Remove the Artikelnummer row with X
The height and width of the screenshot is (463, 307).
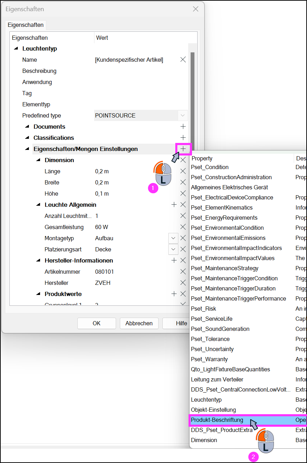[x=183, y=272]
